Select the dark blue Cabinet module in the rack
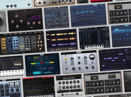Screen dimensions: 131x97 9,45
